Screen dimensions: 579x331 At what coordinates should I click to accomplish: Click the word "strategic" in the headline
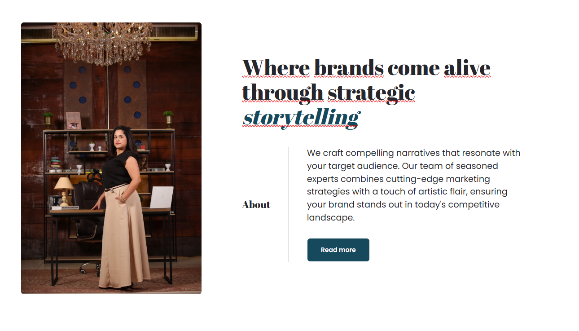tap(371, 93)
